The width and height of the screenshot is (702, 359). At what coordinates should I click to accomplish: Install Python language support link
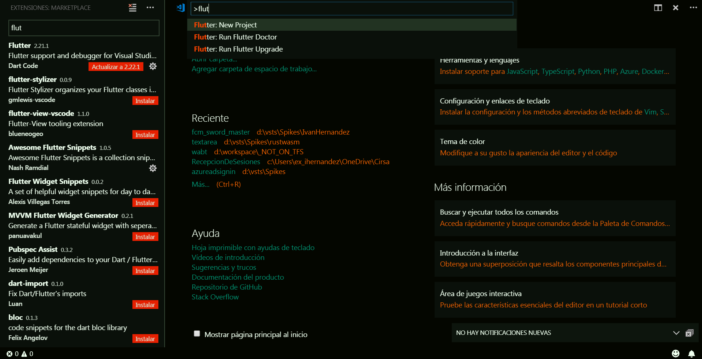pyautogui.click(x=589, y=71)
